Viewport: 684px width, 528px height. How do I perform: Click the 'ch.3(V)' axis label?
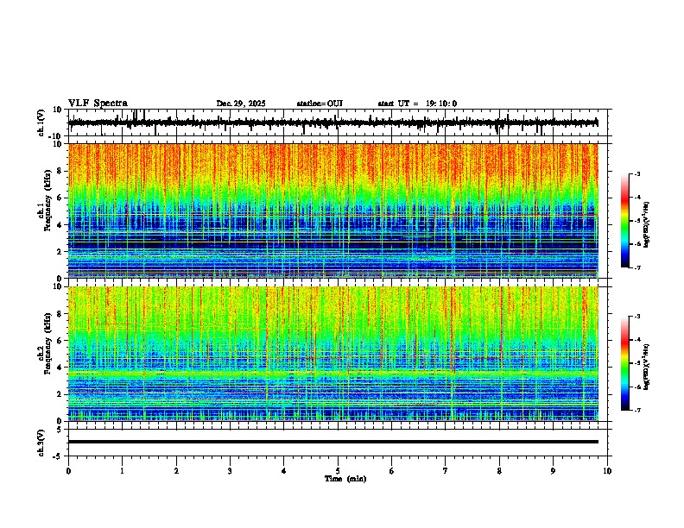[41, 443]
